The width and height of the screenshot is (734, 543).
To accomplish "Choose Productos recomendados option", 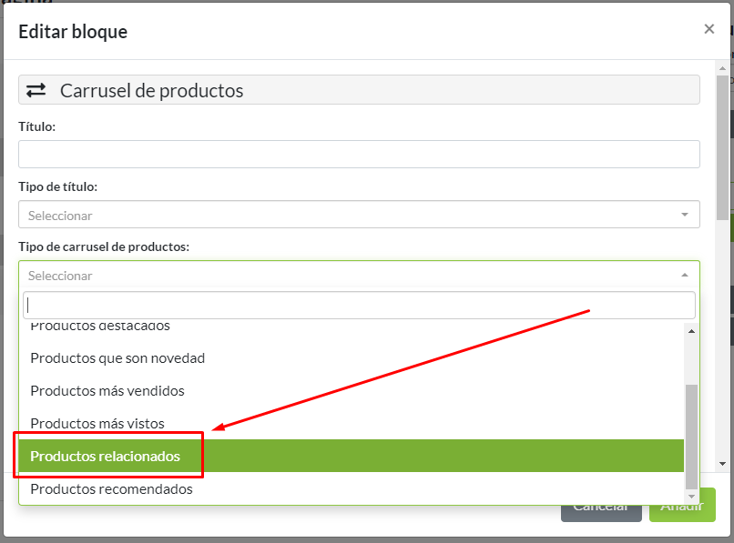I will [x=111, y=489].
